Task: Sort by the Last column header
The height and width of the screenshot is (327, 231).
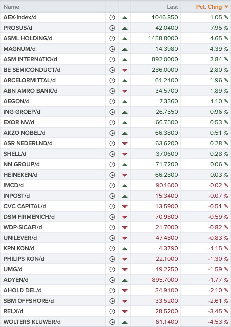Action: tap(172, 7)
